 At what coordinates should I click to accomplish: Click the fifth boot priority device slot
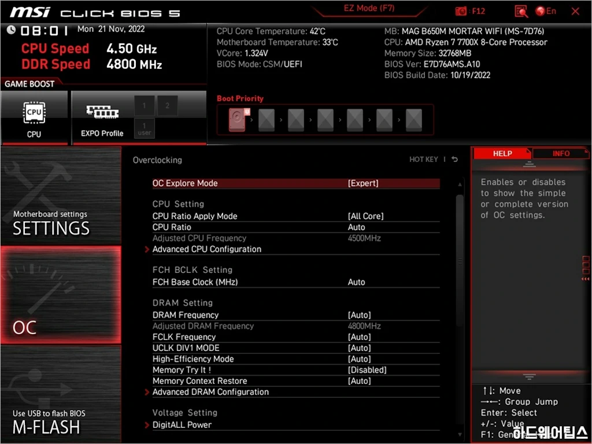click(x=355, y=120)
